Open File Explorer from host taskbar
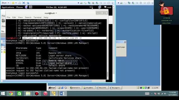The width and height of the screenshot is (179, 100). (x=28, y=94)
